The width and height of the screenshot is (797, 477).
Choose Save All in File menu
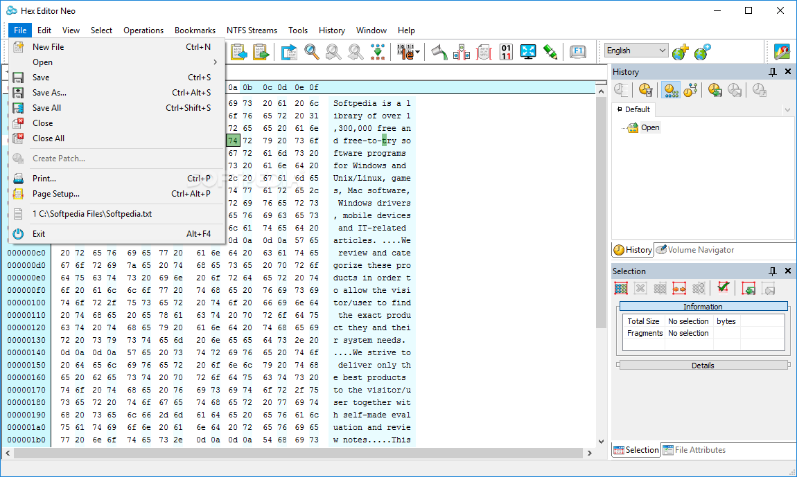click(x=117, y=108)
